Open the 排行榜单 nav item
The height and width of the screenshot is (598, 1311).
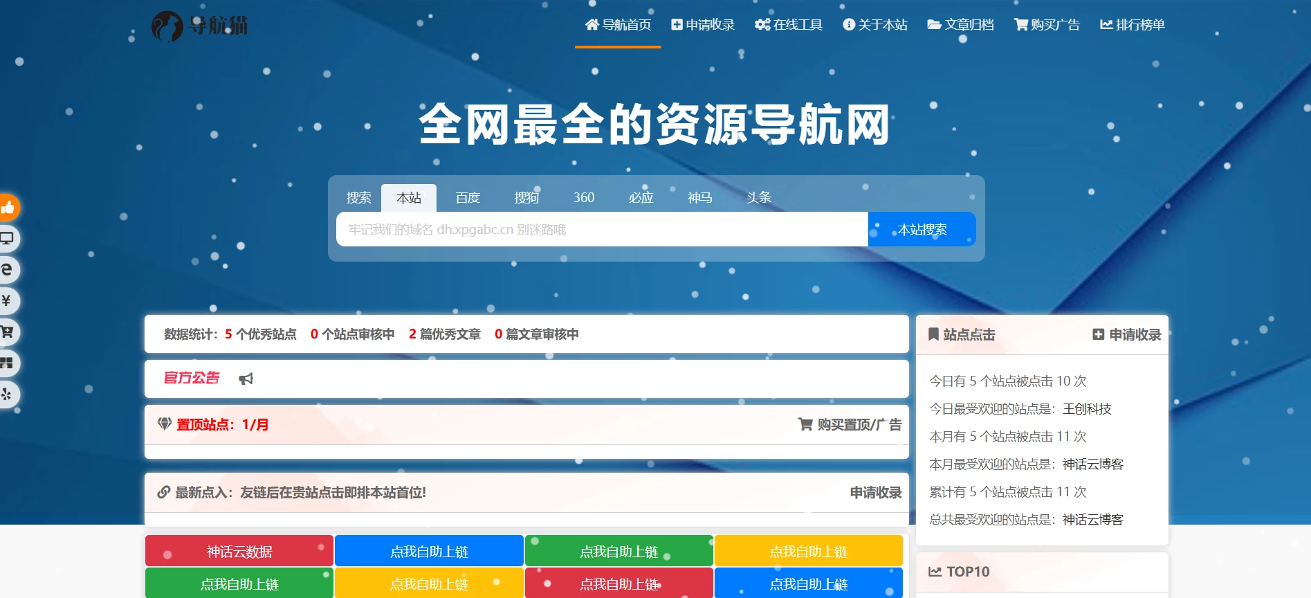point(1133,25)
